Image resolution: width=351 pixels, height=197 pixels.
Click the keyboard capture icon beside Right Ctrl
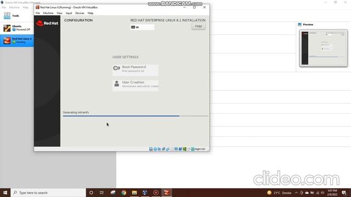pos(193,149)
